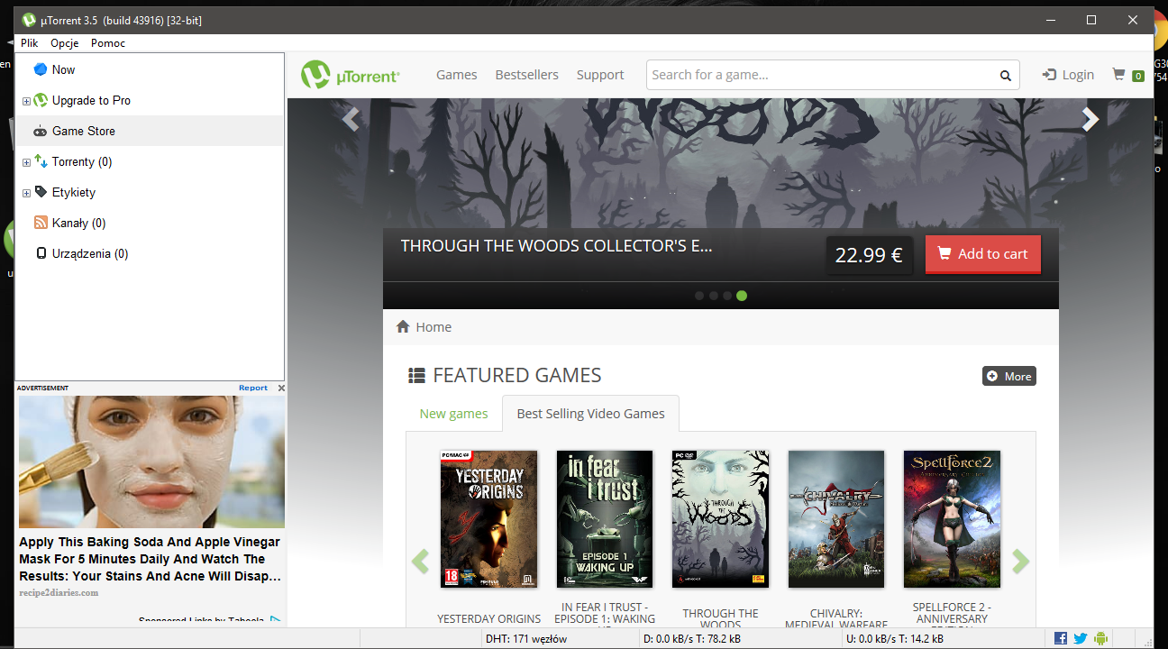
Task: Click the µTorrent logo in store header
Action: [351, 75]
